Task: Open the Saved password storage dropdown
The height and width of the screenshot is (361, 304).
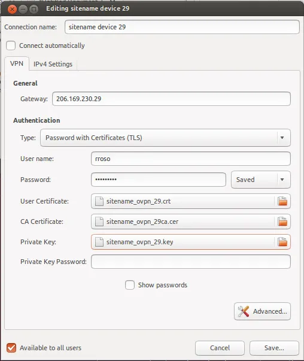Action: [x=261, y=180]
